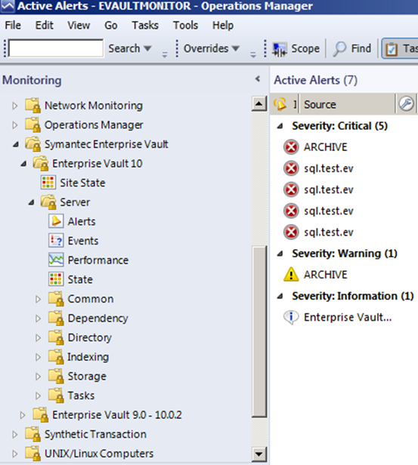The height and width of the screenshot is (465, 418).
Task: Expand the UNIX/Linux Computers node
Action: pos(15,454)
